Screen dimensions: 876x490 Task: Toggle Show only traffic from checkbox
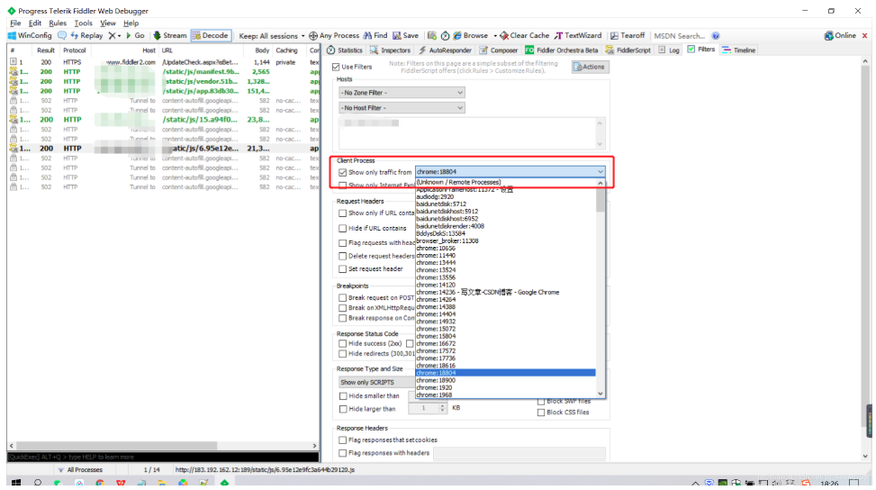(x=342, y=172)
